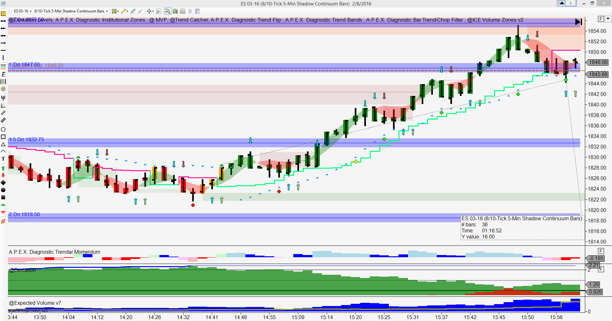Viewport: 612px width, 321px height.
Task: Select the Gann Fan tool
Action: pyautogui.click(x=3, y=106)
